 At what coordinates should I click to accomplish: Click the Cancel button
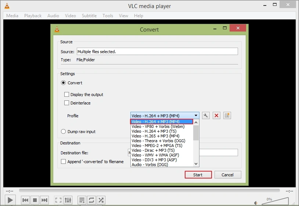click(228, 174)
